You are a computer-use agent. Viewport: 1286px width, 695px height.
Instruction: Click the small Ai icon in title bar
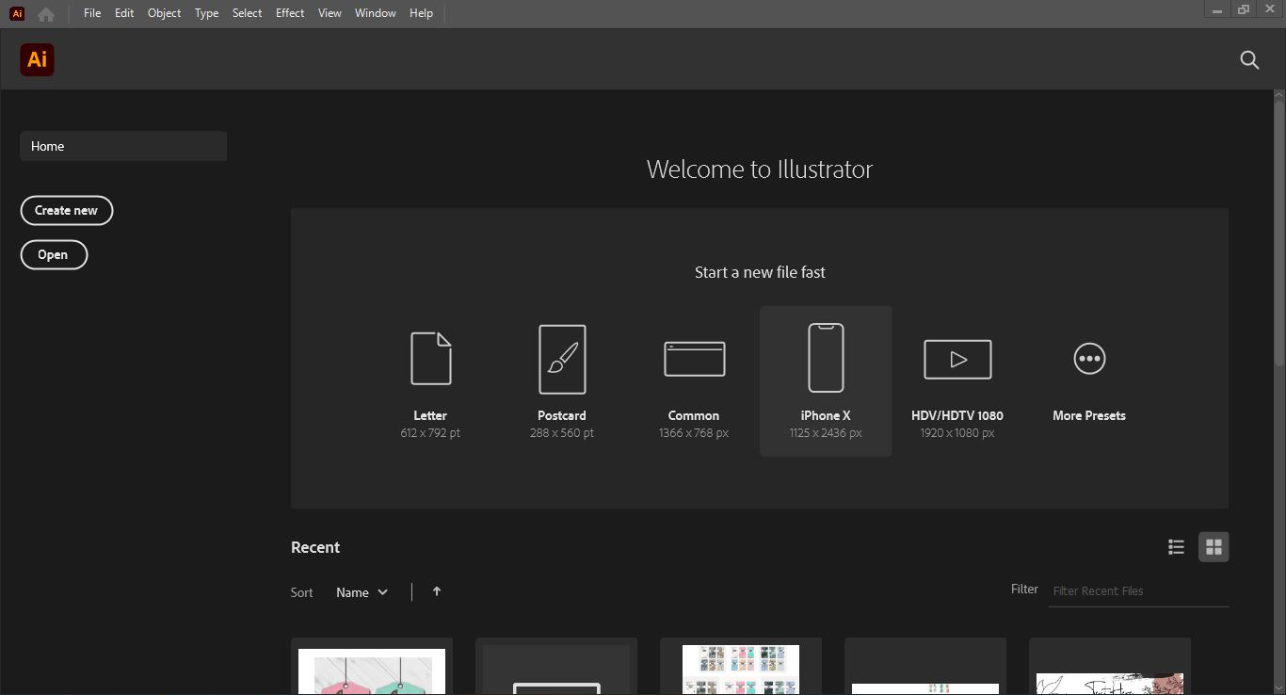[17, 13]
